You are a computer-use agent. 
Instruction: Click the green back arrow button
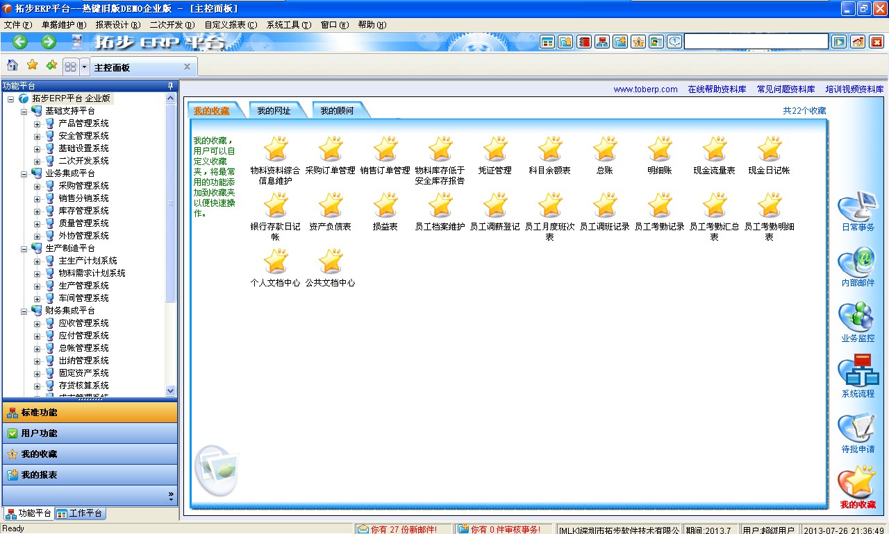(20, 42)
